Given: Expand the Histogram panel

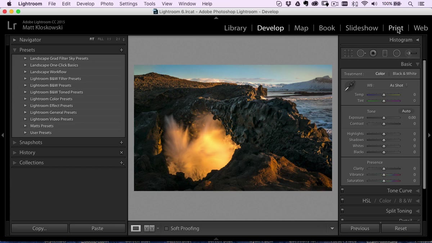Looking at the screenshot, I should pos(417,40).
